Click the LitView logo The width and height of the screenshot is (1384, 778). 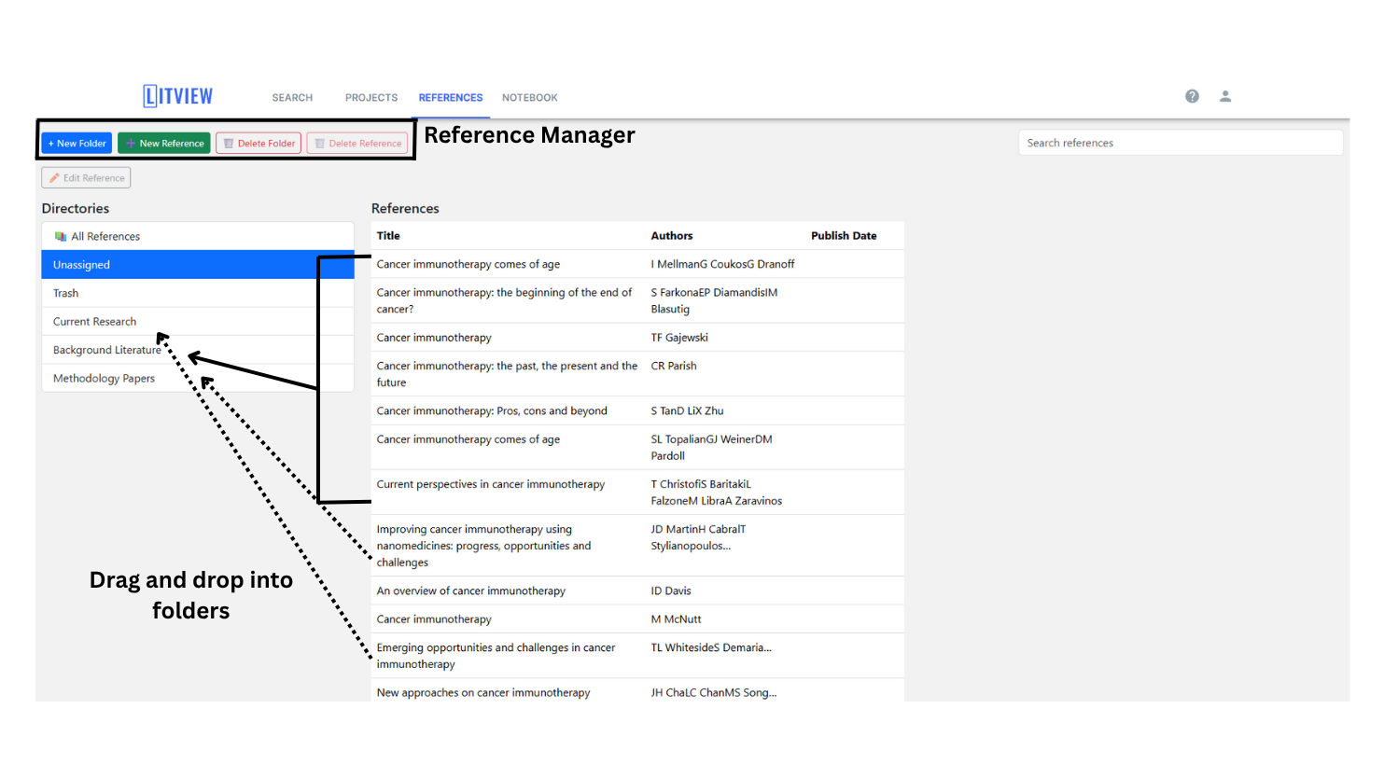(177, 96)
